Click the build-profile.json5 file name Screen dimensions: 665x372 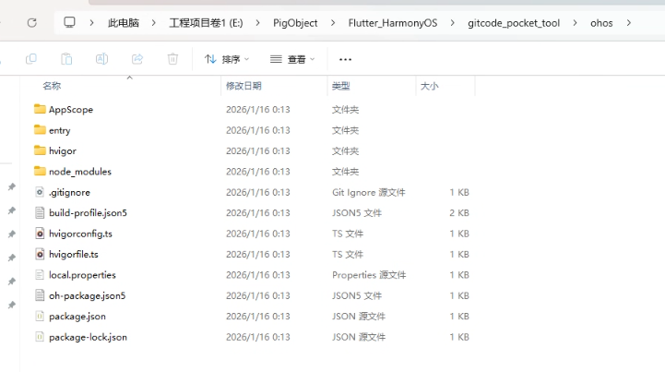[x=88, y=212]
